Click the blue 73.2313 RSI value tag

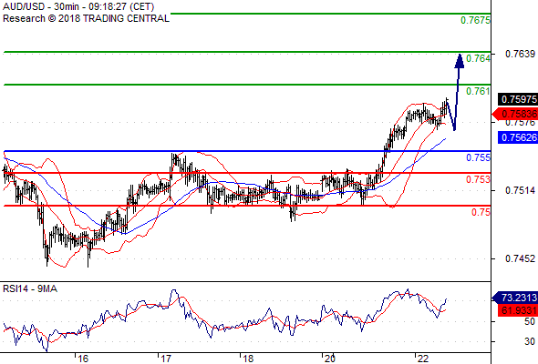tap(514, 298)
